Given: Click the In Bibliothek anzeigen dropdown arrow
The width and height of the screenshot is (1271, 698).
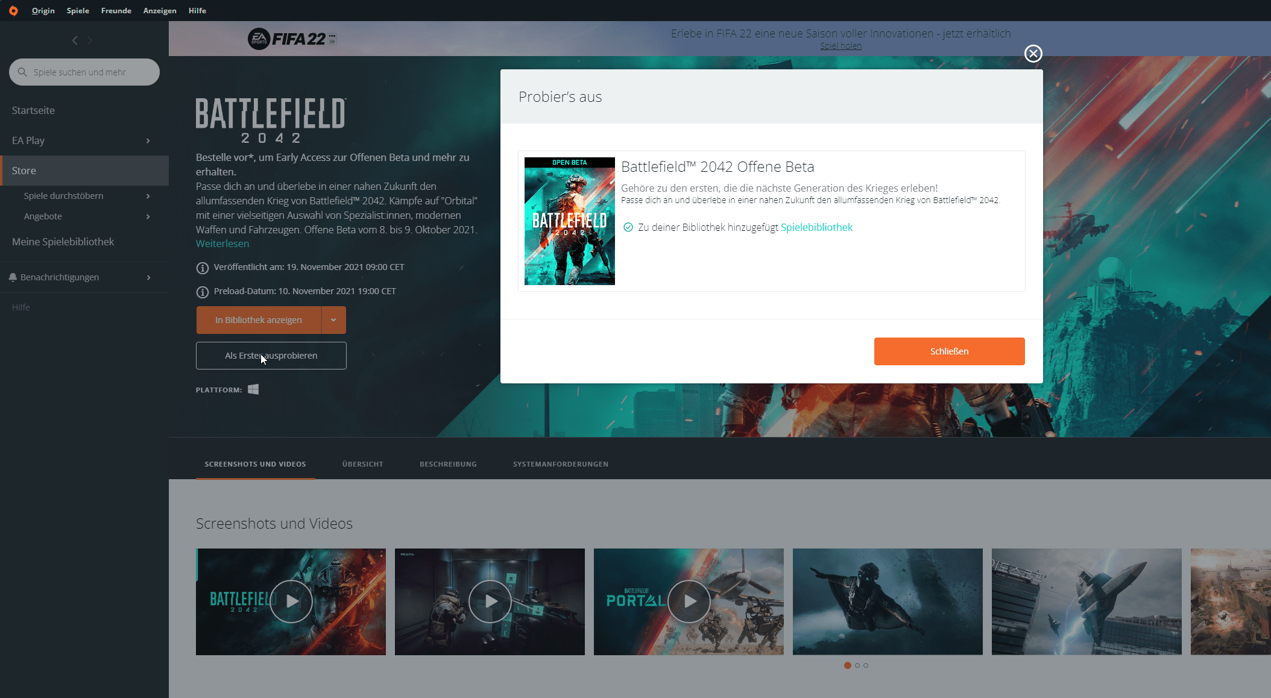Looking at the screenshot, I should click(334, 319).
